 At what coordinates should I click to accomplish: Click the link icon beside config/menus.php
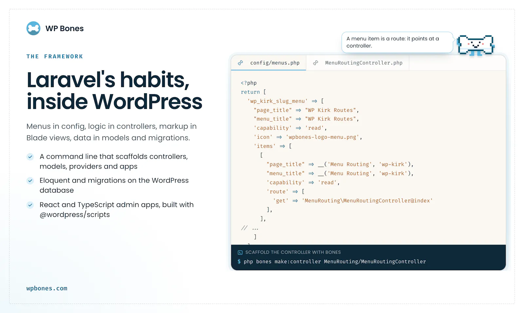[x=240, y=63]
